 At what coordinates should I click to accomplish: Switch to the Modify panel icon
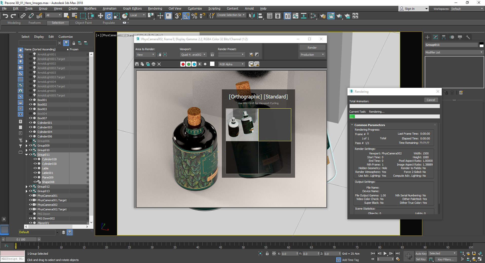[x=436, y=37]
